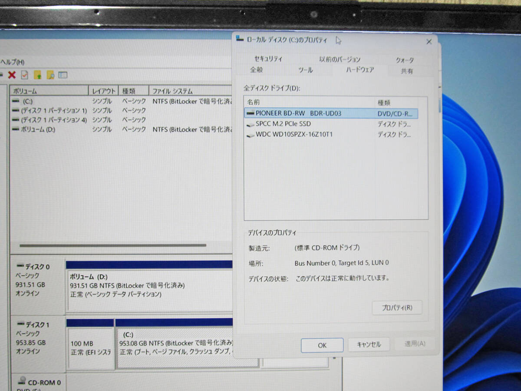Click 名前 column header in drive list
Image resolution: width=521 pixels, height=391 pixels.
(x=310, y=103)
